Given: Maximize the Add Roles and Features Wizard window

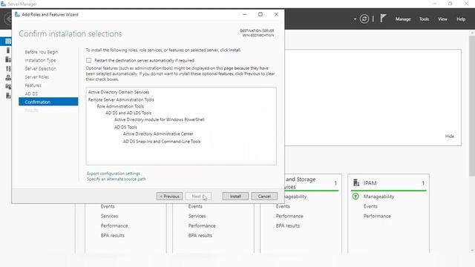Looking at the screenshot, I should pyautogui.click(x=261, y=14).
